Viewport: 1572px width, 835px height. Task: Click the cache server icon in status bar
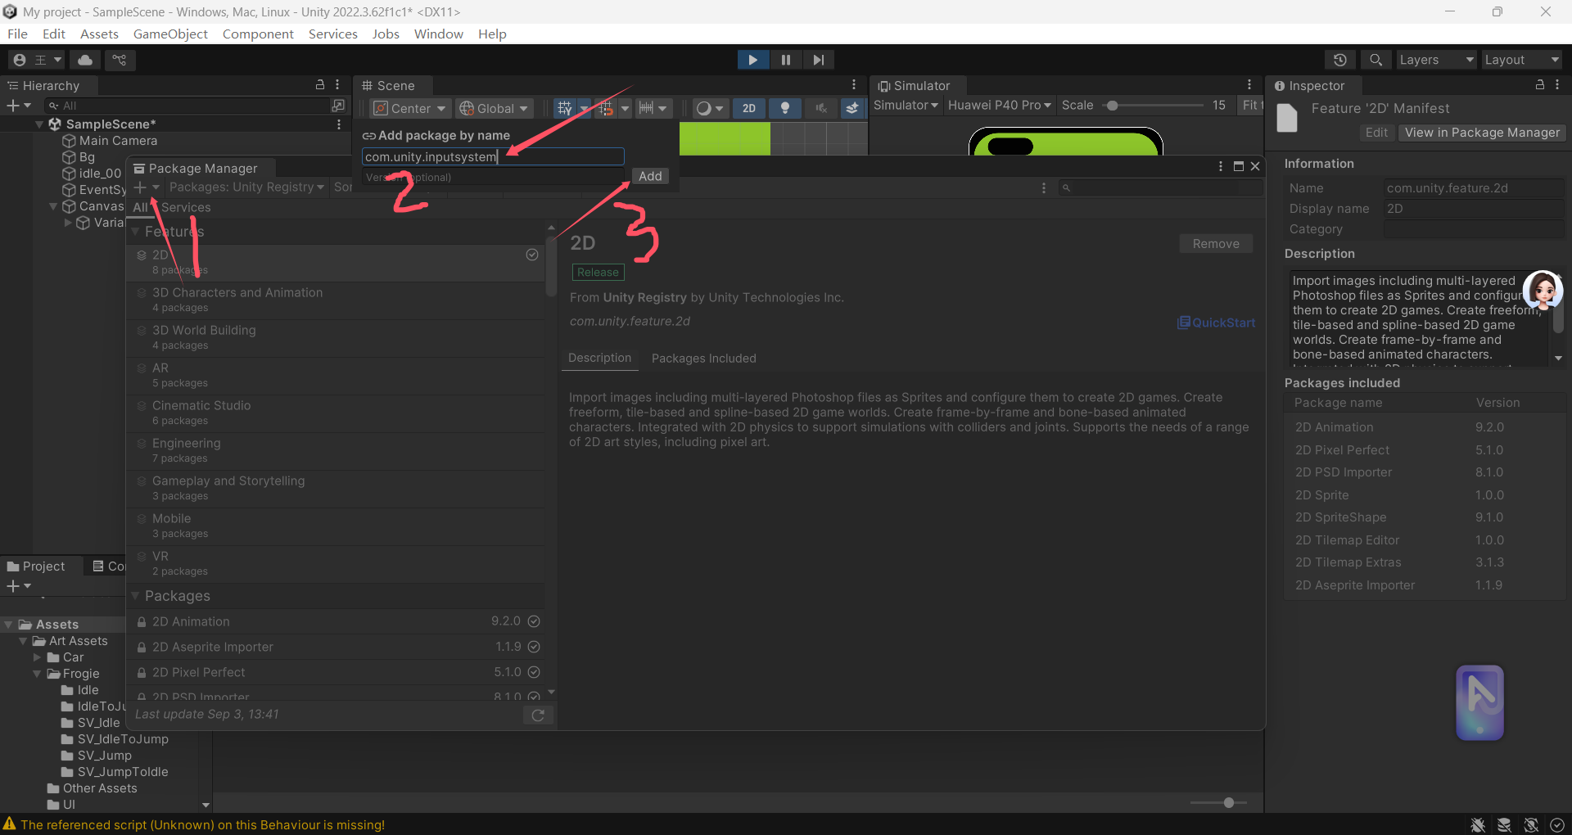click(x=1504, y=825)
